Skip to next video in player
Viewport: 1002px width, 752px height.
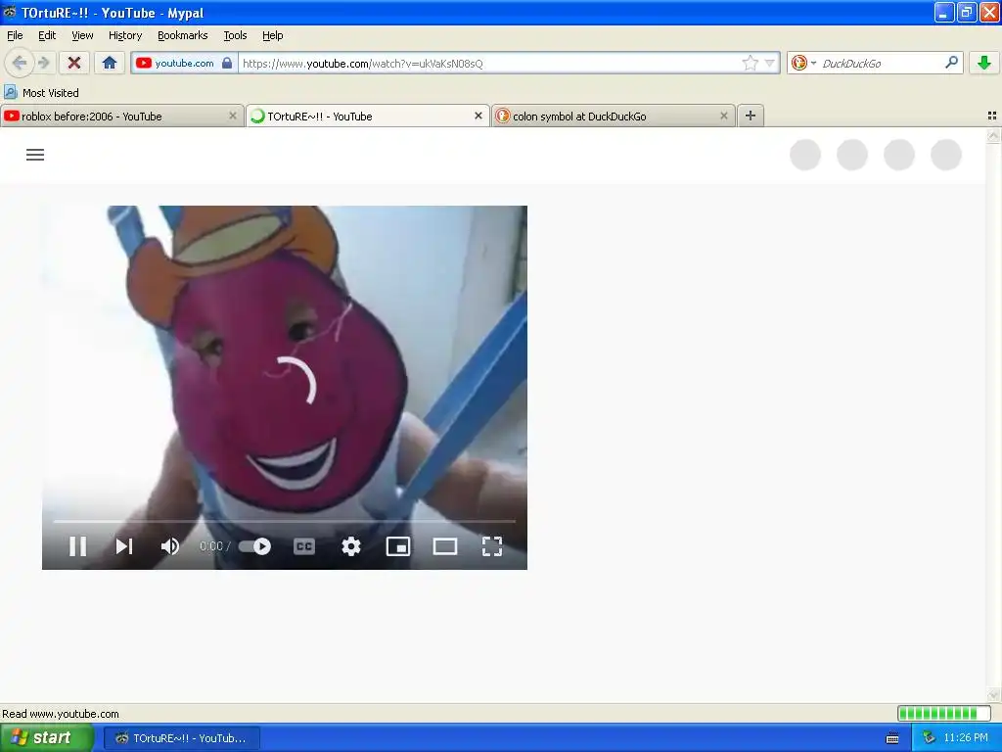pyautogui.click(x=124, y=546)
